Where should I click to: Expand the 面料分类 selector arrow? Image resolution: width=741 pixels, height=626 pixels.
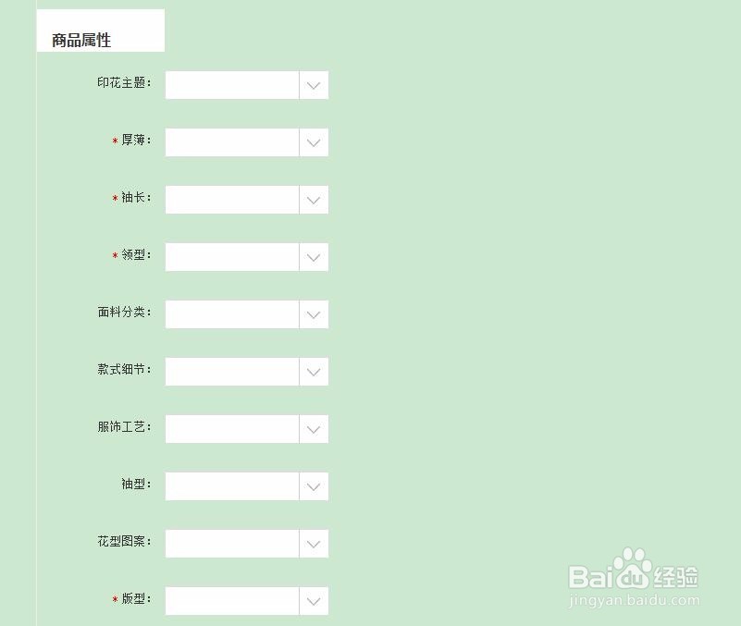[314, 313]
